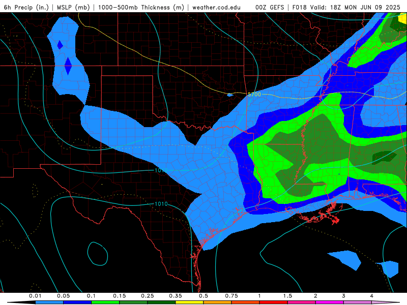Image resolution: width=407 pixels, height=305 pixels.
Task: Click the 'MSLP (mb)' header label
Action: [x=73, y=8]
